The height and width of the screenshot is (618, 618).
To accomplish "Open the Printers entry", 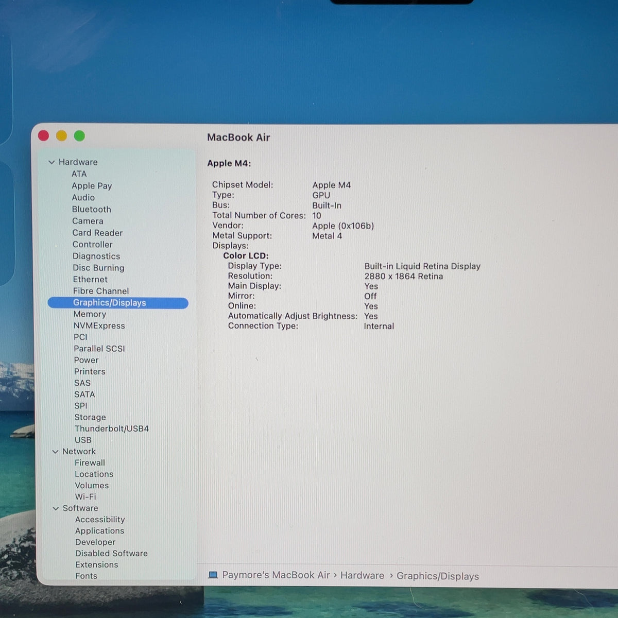I will pyautogui.click(x=90, y=372).
